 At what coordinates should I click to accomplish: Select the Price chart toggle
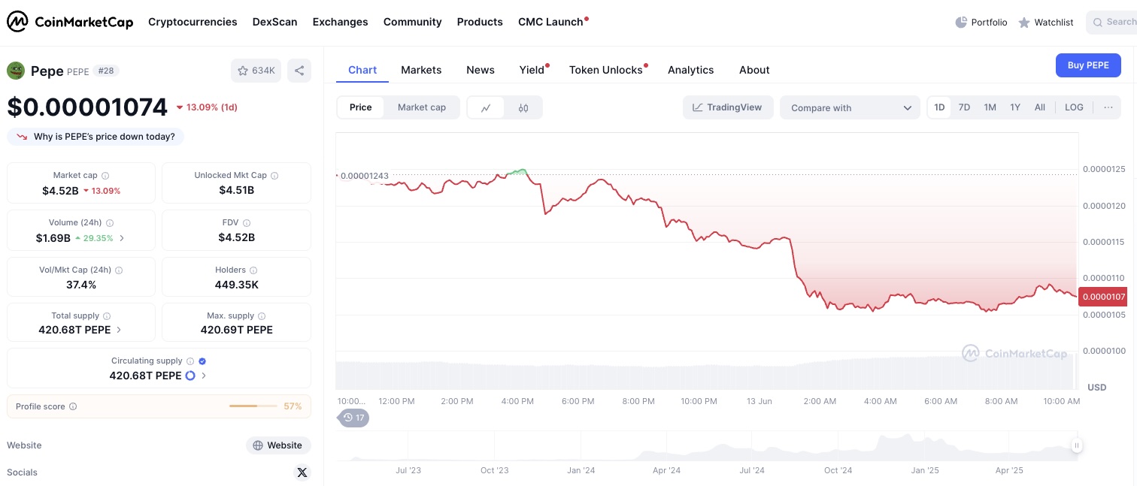tap(361, 107)
